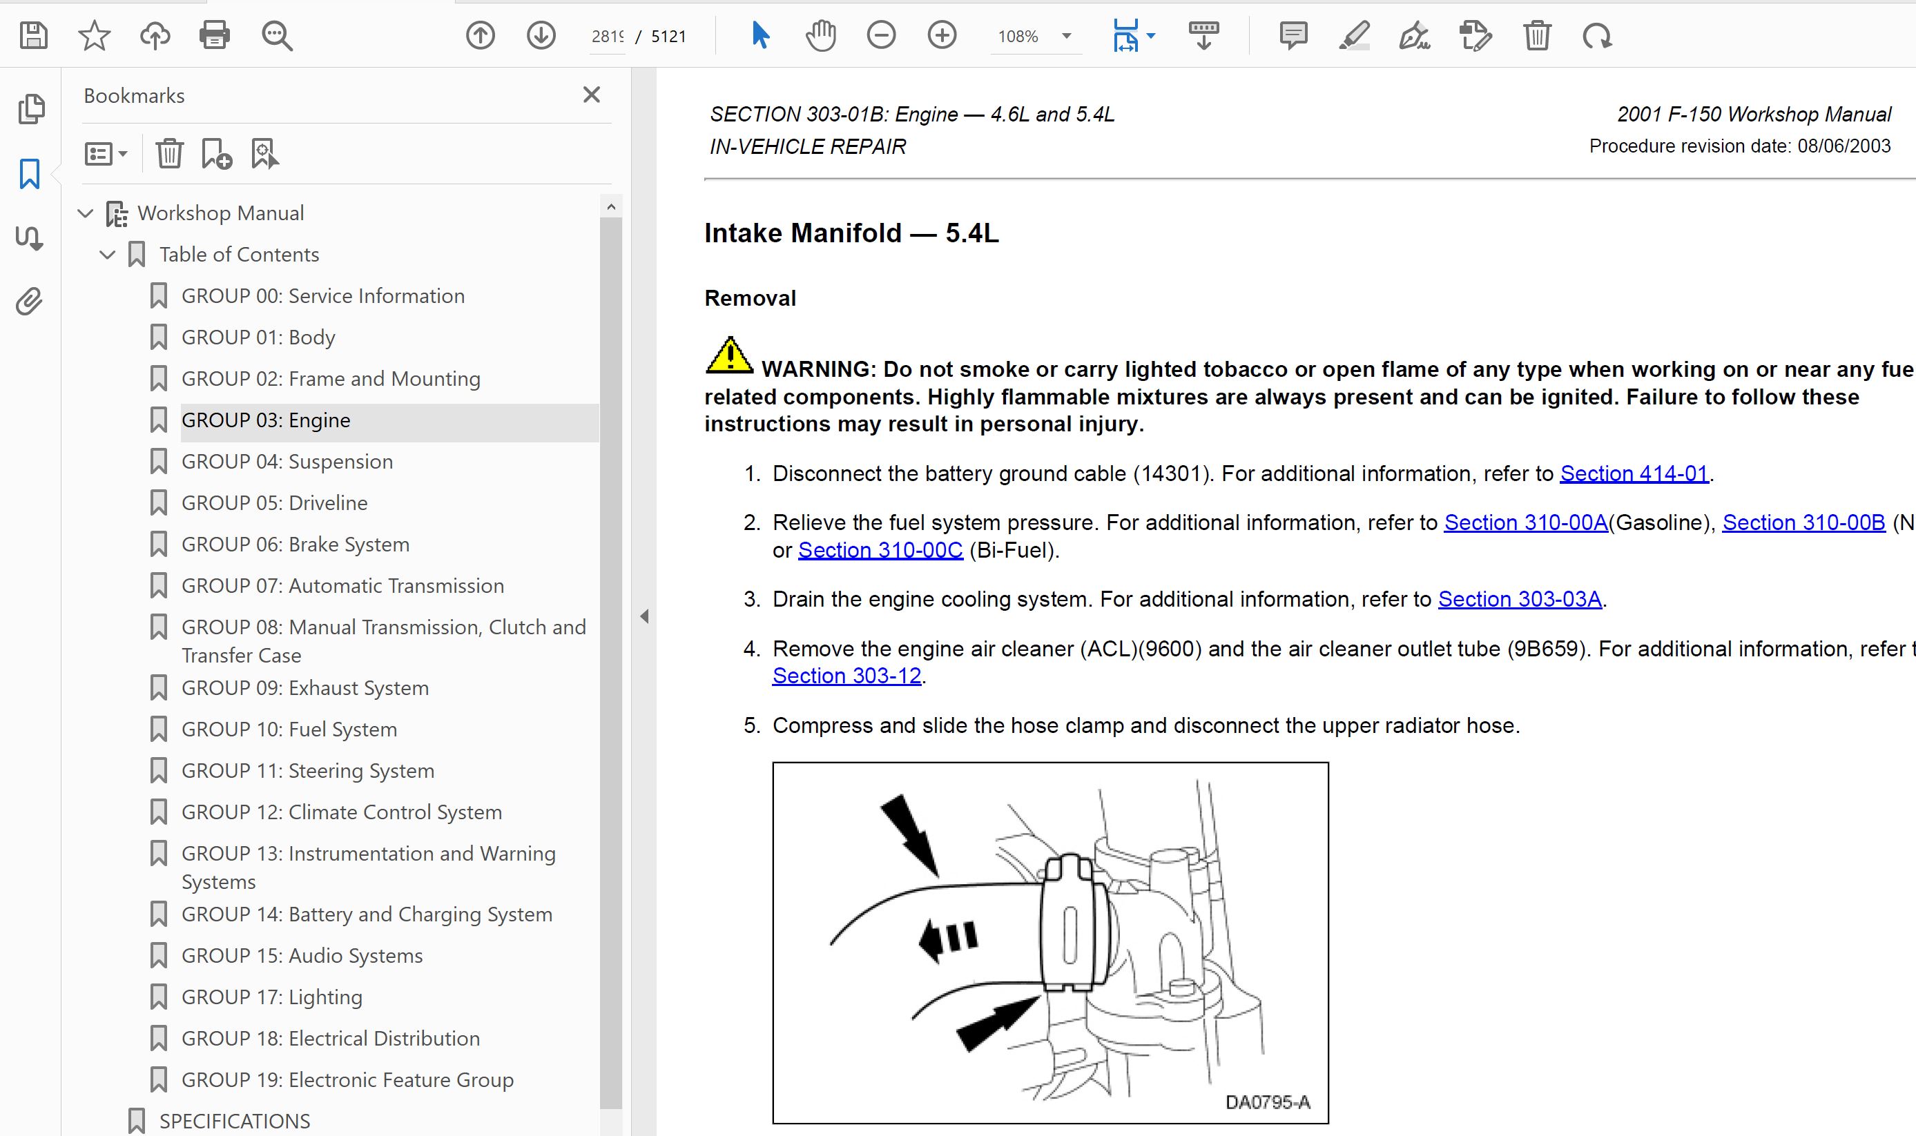Collapse navigation pane with arrow handle
Viewport: 1916px width, 1136px height.
pyautogui.click(x=644, y=616)
